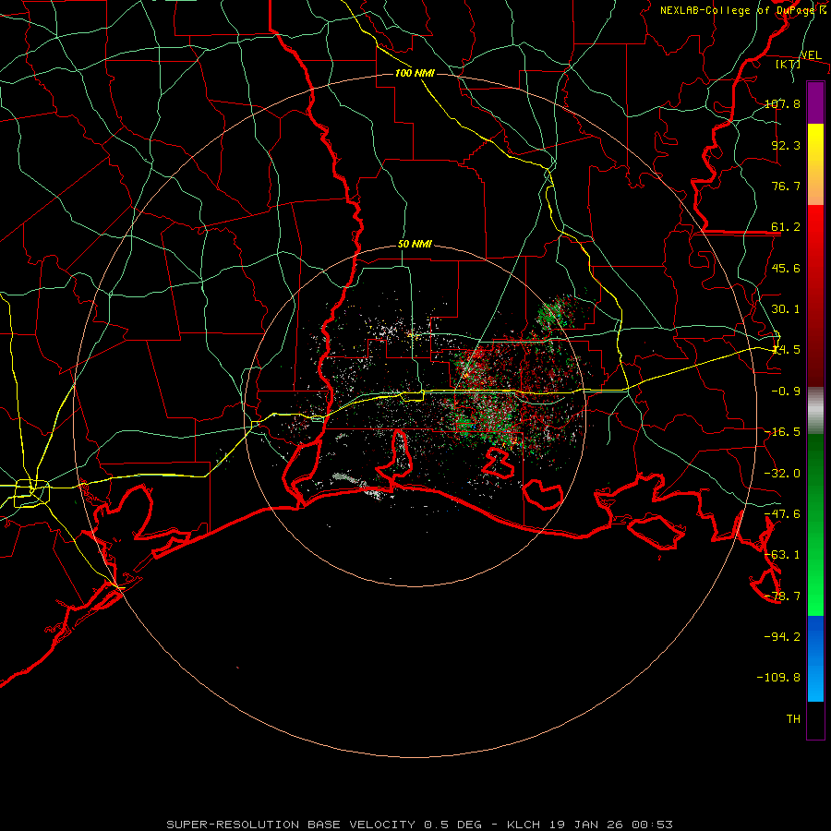
Task: Click the 50 NMI range ring label
Action: point(415,244)
